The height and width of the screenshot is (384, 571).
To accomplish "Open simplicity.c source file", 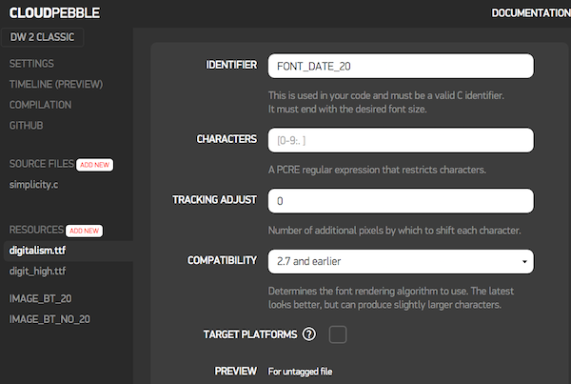I will point(34,183).
